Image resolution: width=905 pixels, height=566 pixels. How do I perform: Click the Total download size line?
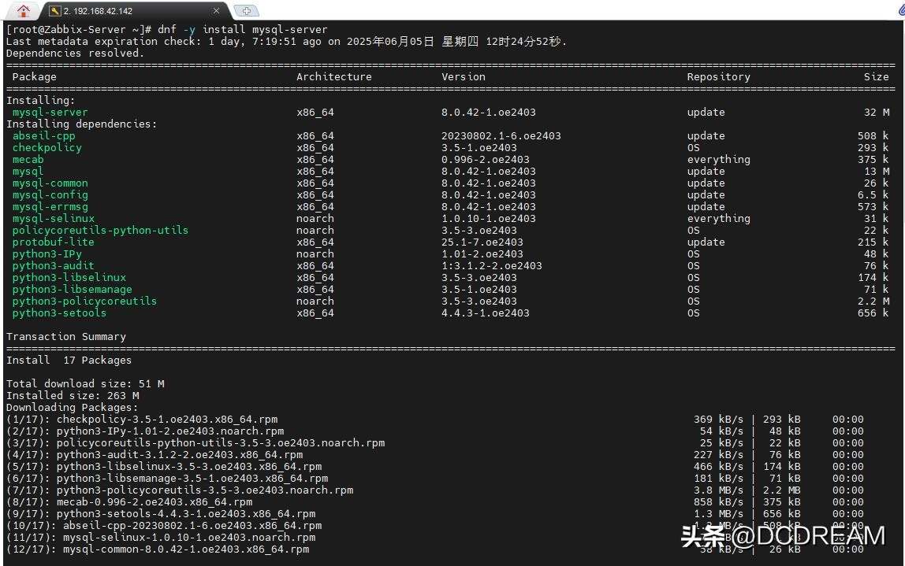pyautogui.click(x=85, y=383)
